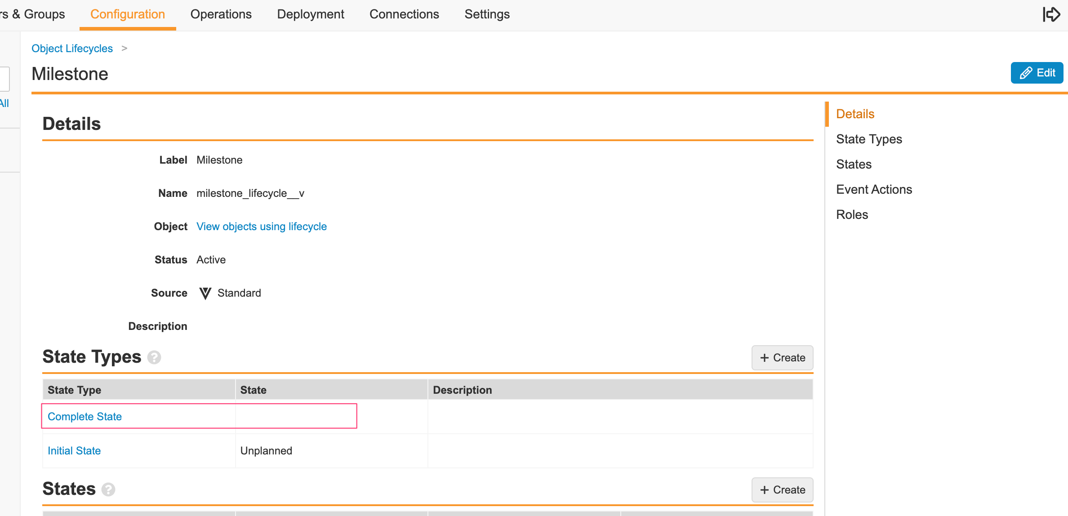This screenshot has height=516, width=1068.
Task: Jump to Event Actions in sidebar
Action: point(874,190)
